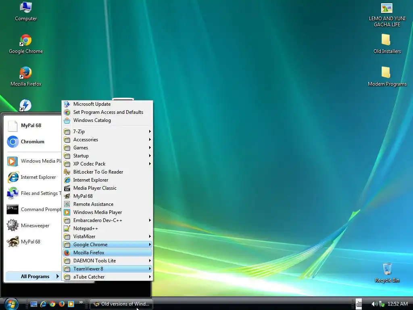The height and width of the screenshot is (310, 413).
Task: Open Set Program Access and Defaults
Action: click(107, 112)
